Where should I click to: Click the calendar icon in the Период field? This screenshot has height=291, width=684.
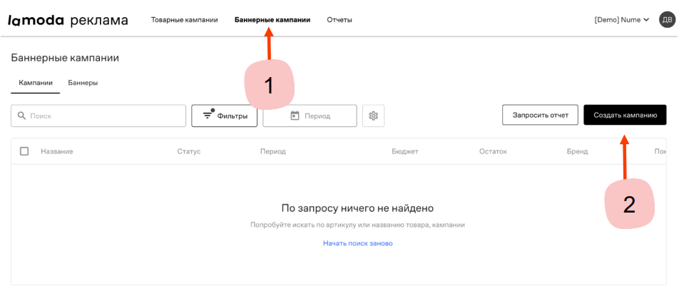coord(295,116)
